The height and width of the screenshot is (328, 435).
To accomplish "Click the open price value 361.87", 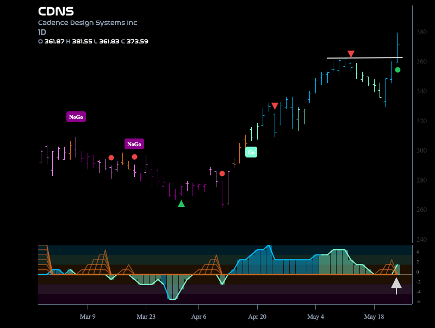I will click(54, 41).
